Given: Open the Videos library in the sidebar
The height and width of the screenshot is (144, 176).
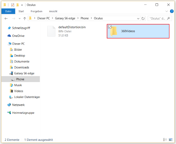Looking at the screenshot, I should click(x=16, y=91).
